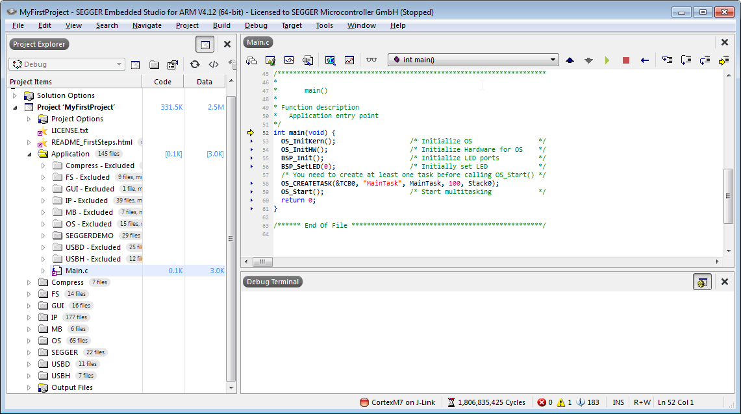The height and width of the screenshot is (414, 741).
Task: Expand the Project Options node
Action: (29, 119)
